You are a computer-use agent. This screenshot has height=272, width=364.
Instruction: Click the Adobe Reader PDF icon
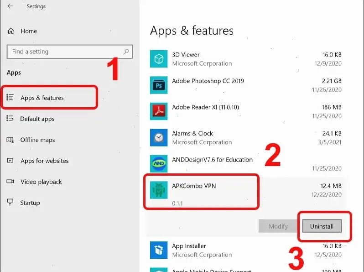159,111
